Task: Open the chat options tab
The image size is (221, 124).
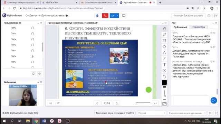Action: pos(199,27)
